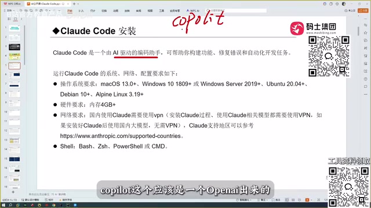Switch to the 插入 ribbon tab
The width and height of the screenshot is (371, 208).
81,11
